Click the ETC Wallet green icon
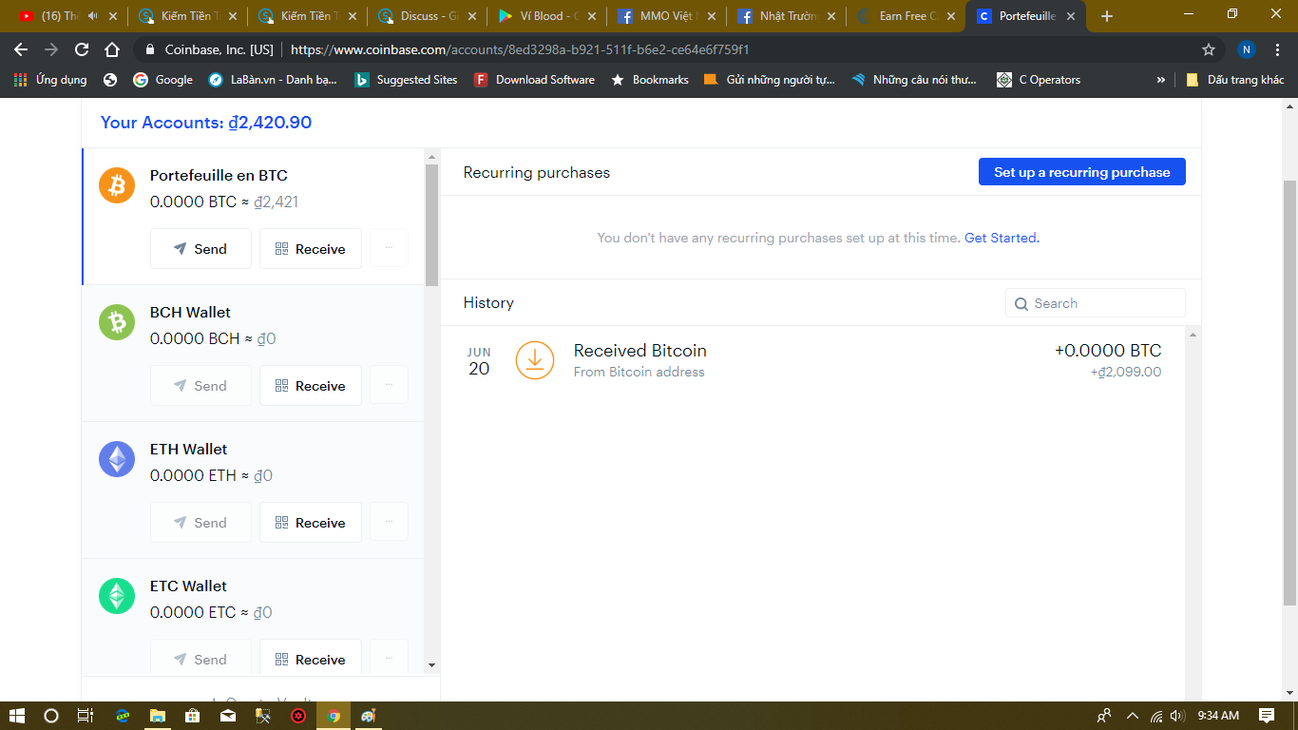The image size is (1298, 730). [x=117, y=596]
